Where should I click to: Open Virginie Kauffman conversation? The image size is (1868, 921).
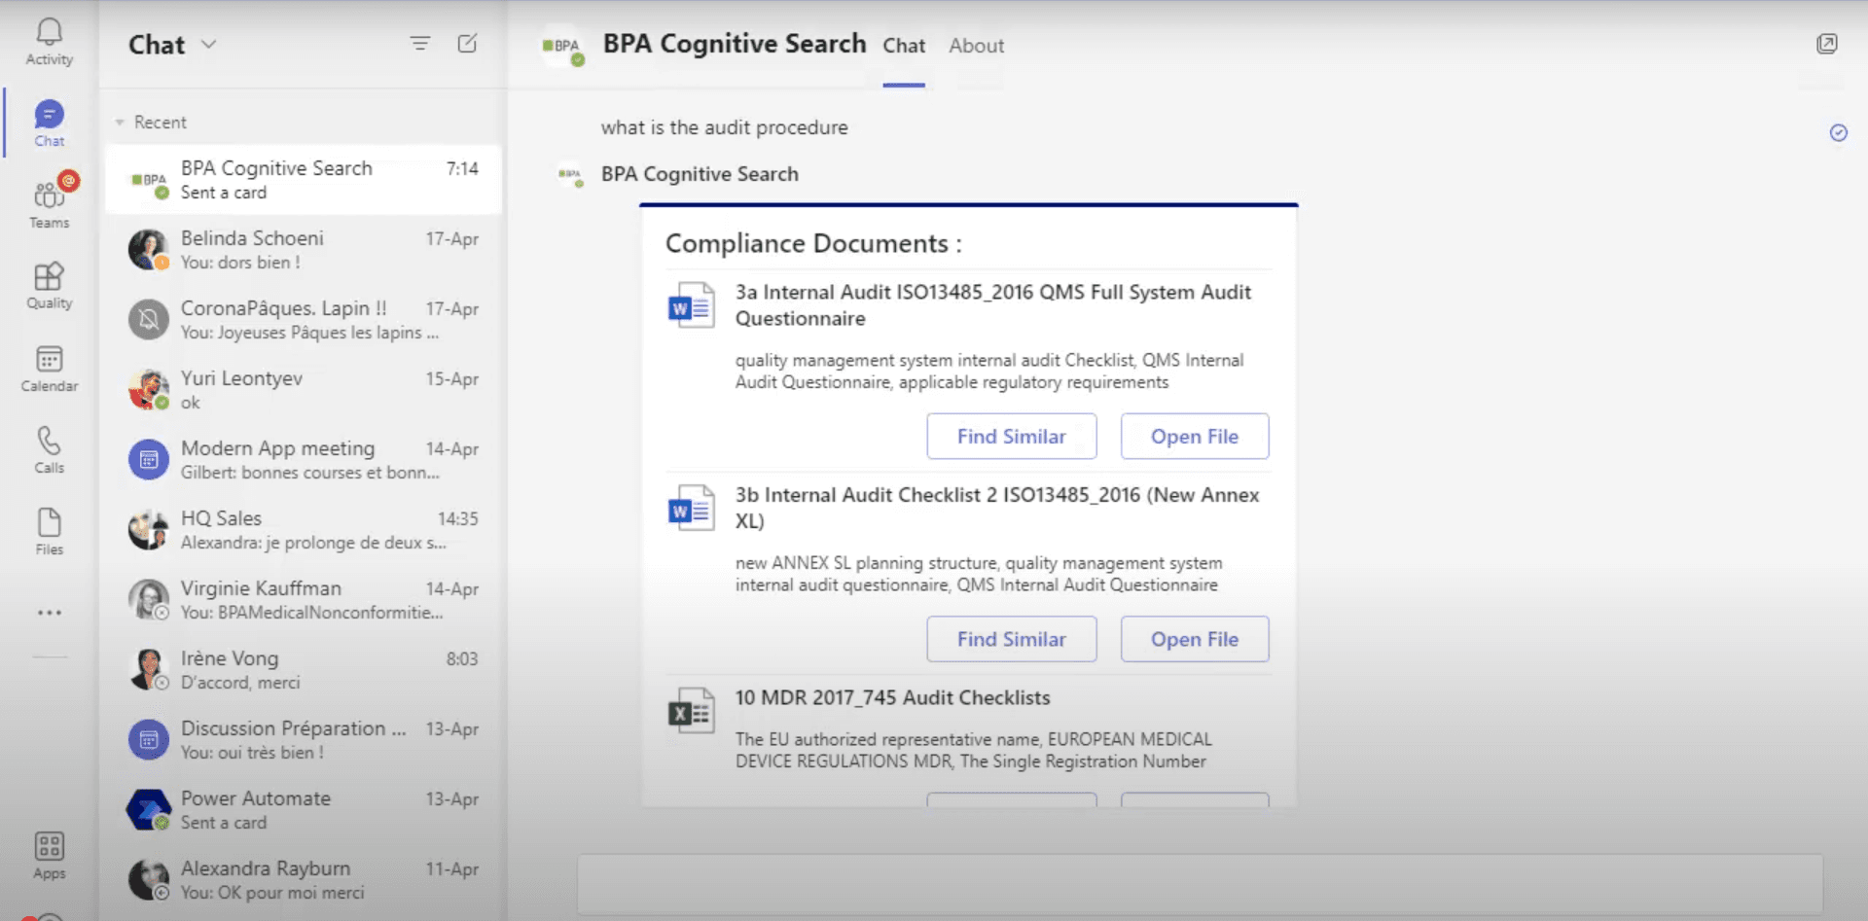click(x=304, y=600)
